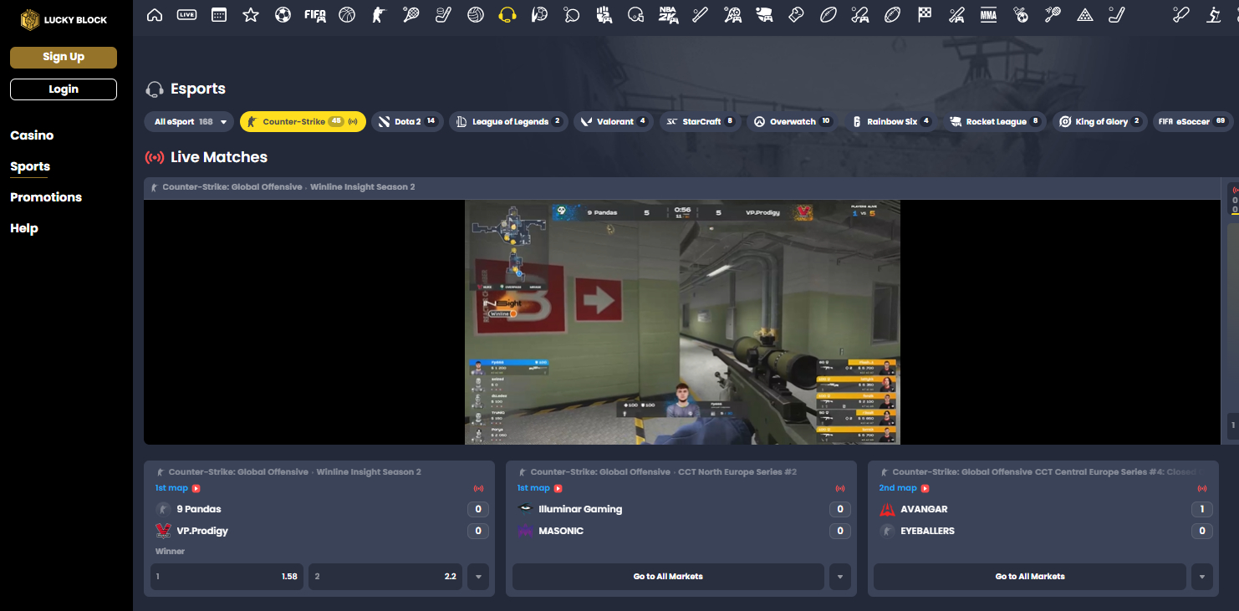Screen dimensions: 1239x611
Task: Select the FIFA eSoccer category chip
Action: click(x=1194, y=122)
